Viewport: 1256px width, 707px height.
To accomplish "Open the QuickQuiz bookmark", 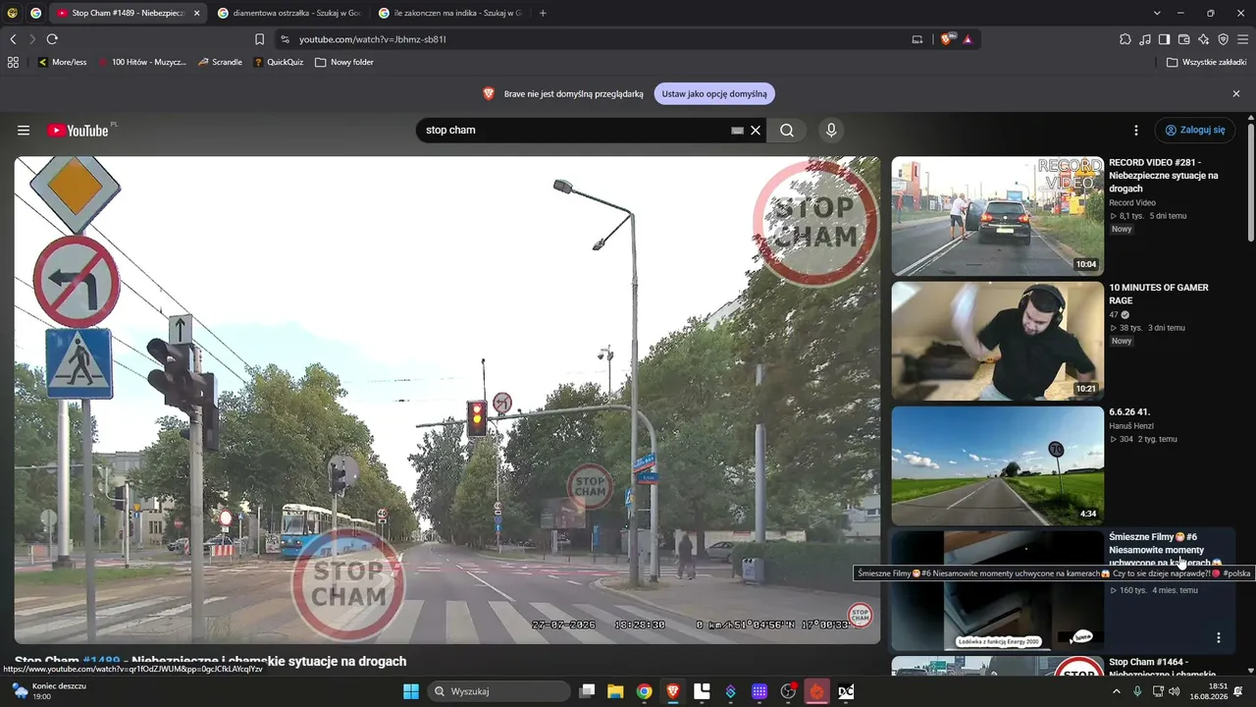I will tap(279, 62).
